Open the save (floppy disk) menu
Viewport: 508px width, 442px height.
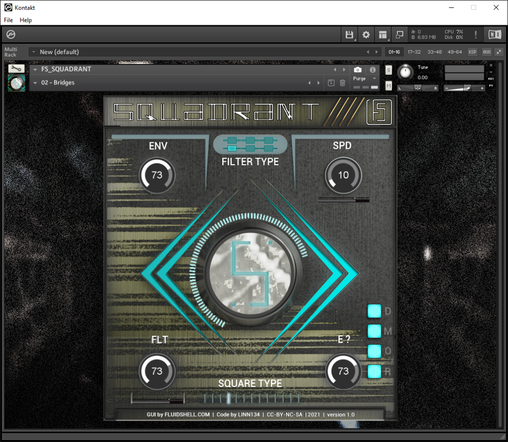(349, 35)
